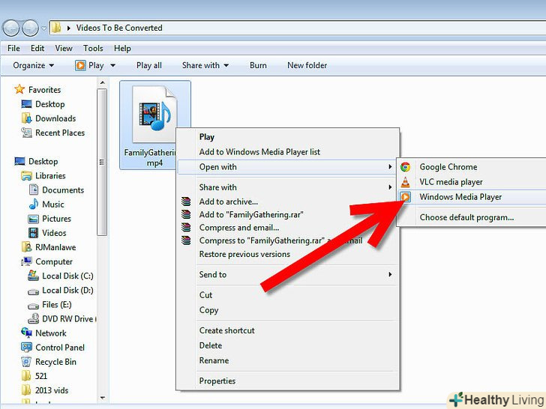Open the Organize dropdown in toolbar

[x=34, y=65]
